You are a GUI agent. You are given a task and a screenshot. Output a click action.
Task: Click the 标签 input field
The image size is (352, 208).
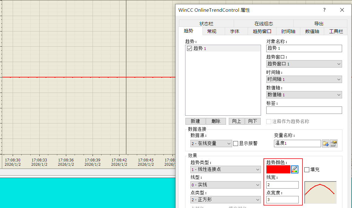(304, 110)
